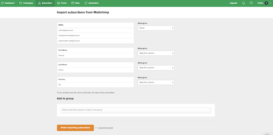
Task: Open the EMAIL column Belongs to dropdown
Action: [156, 28]
